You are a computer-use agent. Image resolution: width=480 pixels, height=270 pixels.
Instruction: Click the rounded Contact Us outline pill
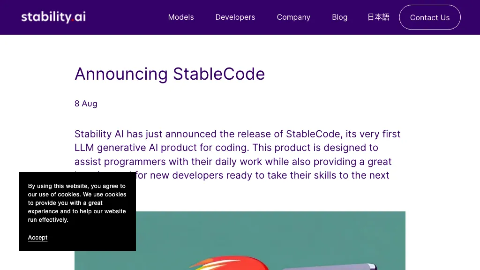click(429, 17)
